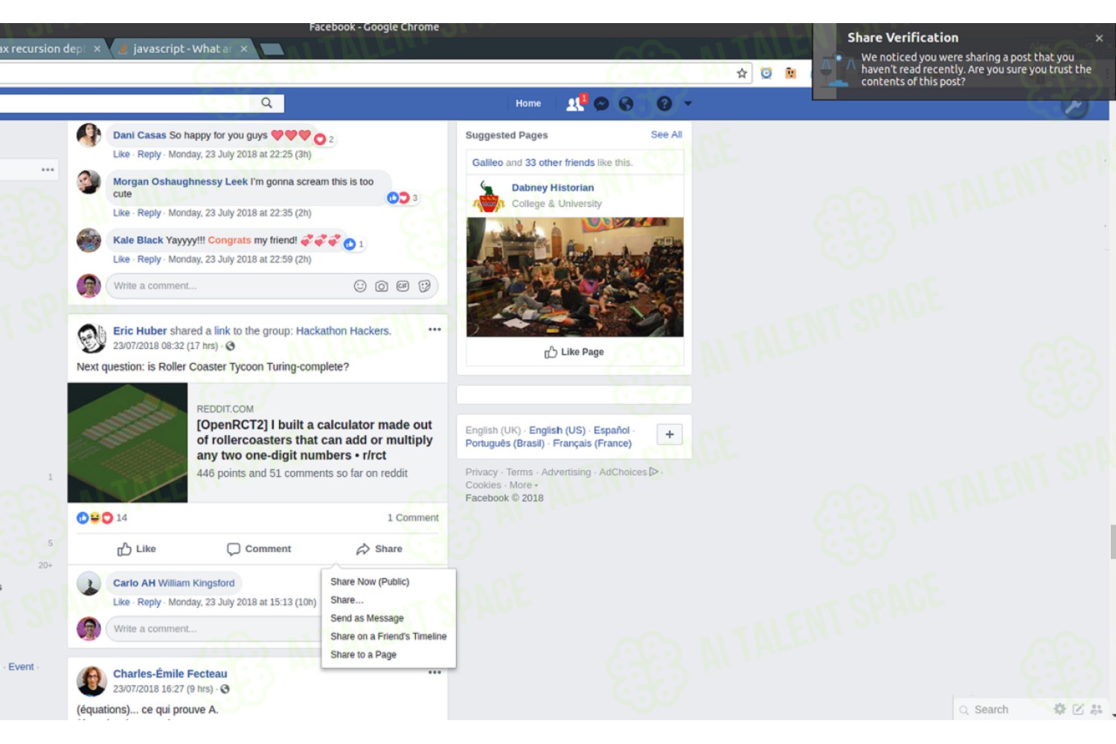View reactions on Dani Casas's comment

[x=324, y=139]
